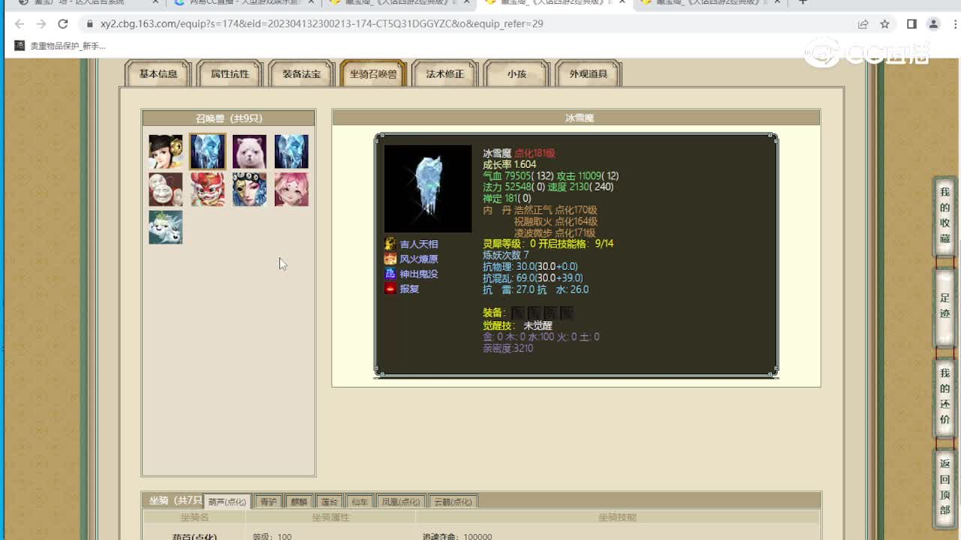This screenshot has width=961, height=540.
Task: Open the 法术修正 tab
Action: pyautogui.click(x=445, y=74)
